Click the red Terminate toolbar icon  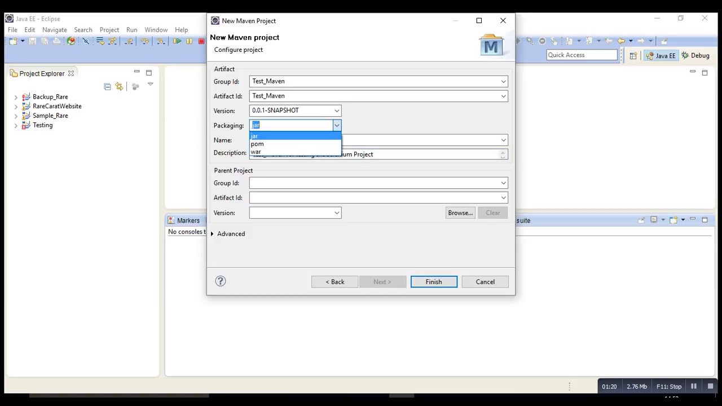coord(201,41)
